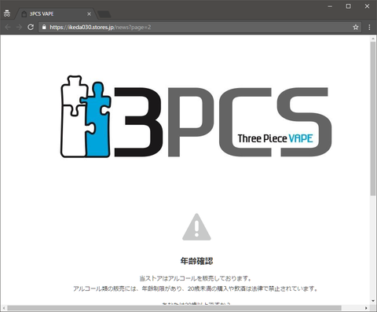Viewport: 377px width, 312px height.
Task: Click the browser back arrow
Action: [8, 28]
